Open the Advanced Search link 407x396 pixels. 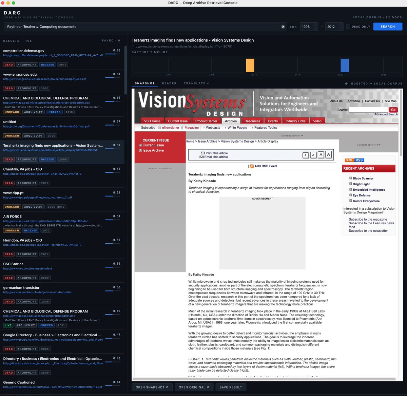(386, 114)
